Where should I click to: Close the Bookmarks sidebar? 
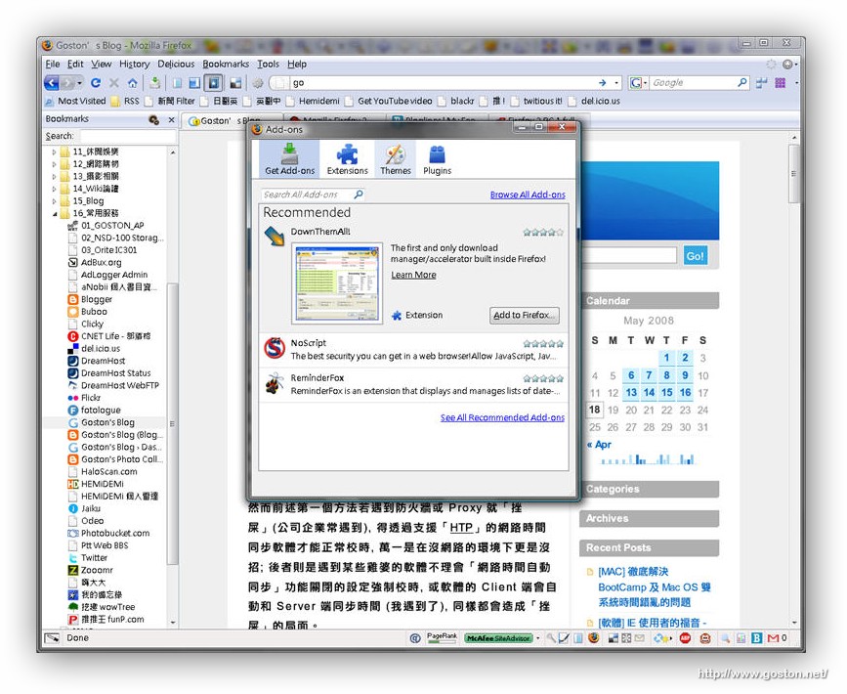click(171, 119)
